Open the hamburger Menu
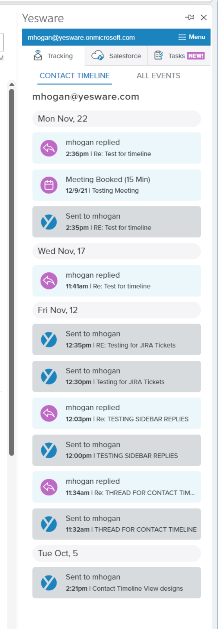 192,37
